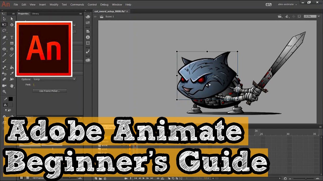Viewport: 323px width, 181px height.
Task: Close the cat_sword_setup_0009.fla document tab
Action: click(127, 11)
